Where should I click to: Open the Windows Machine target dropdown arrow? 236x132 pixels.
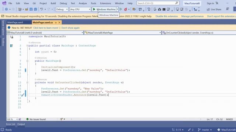tap(117, 9)
